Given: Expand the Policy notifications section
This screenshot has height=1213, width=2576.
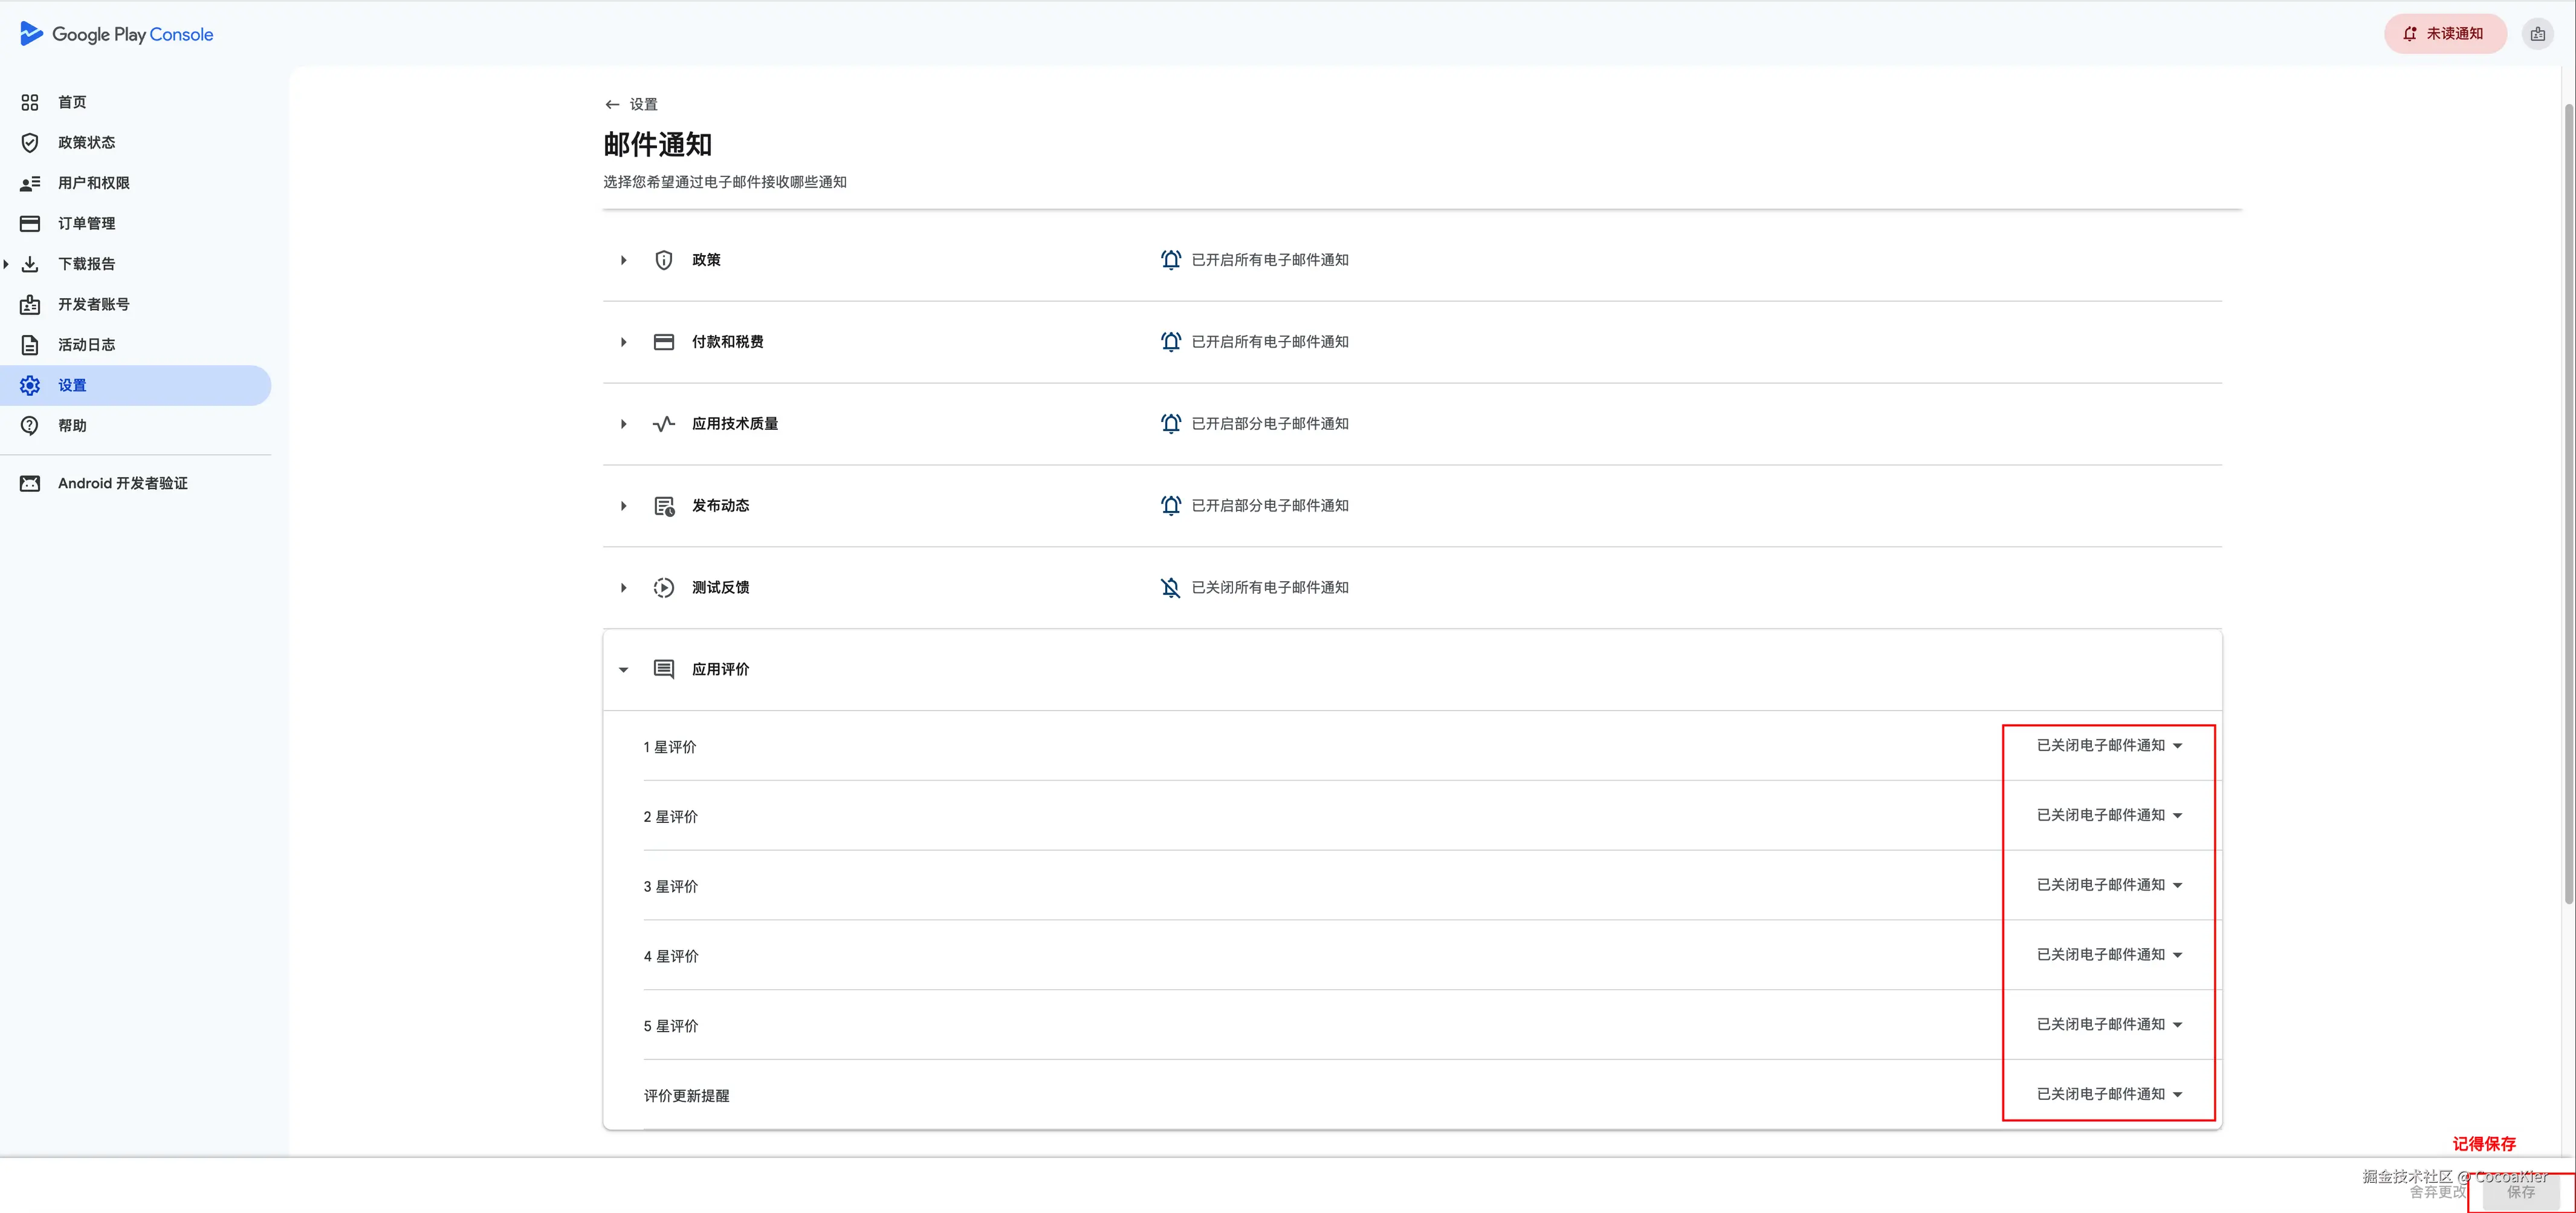Looking at the screenshot, I should click(623, 260).
